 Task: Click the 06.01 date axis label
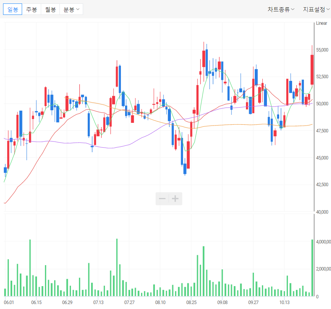(x=9, y=303)
